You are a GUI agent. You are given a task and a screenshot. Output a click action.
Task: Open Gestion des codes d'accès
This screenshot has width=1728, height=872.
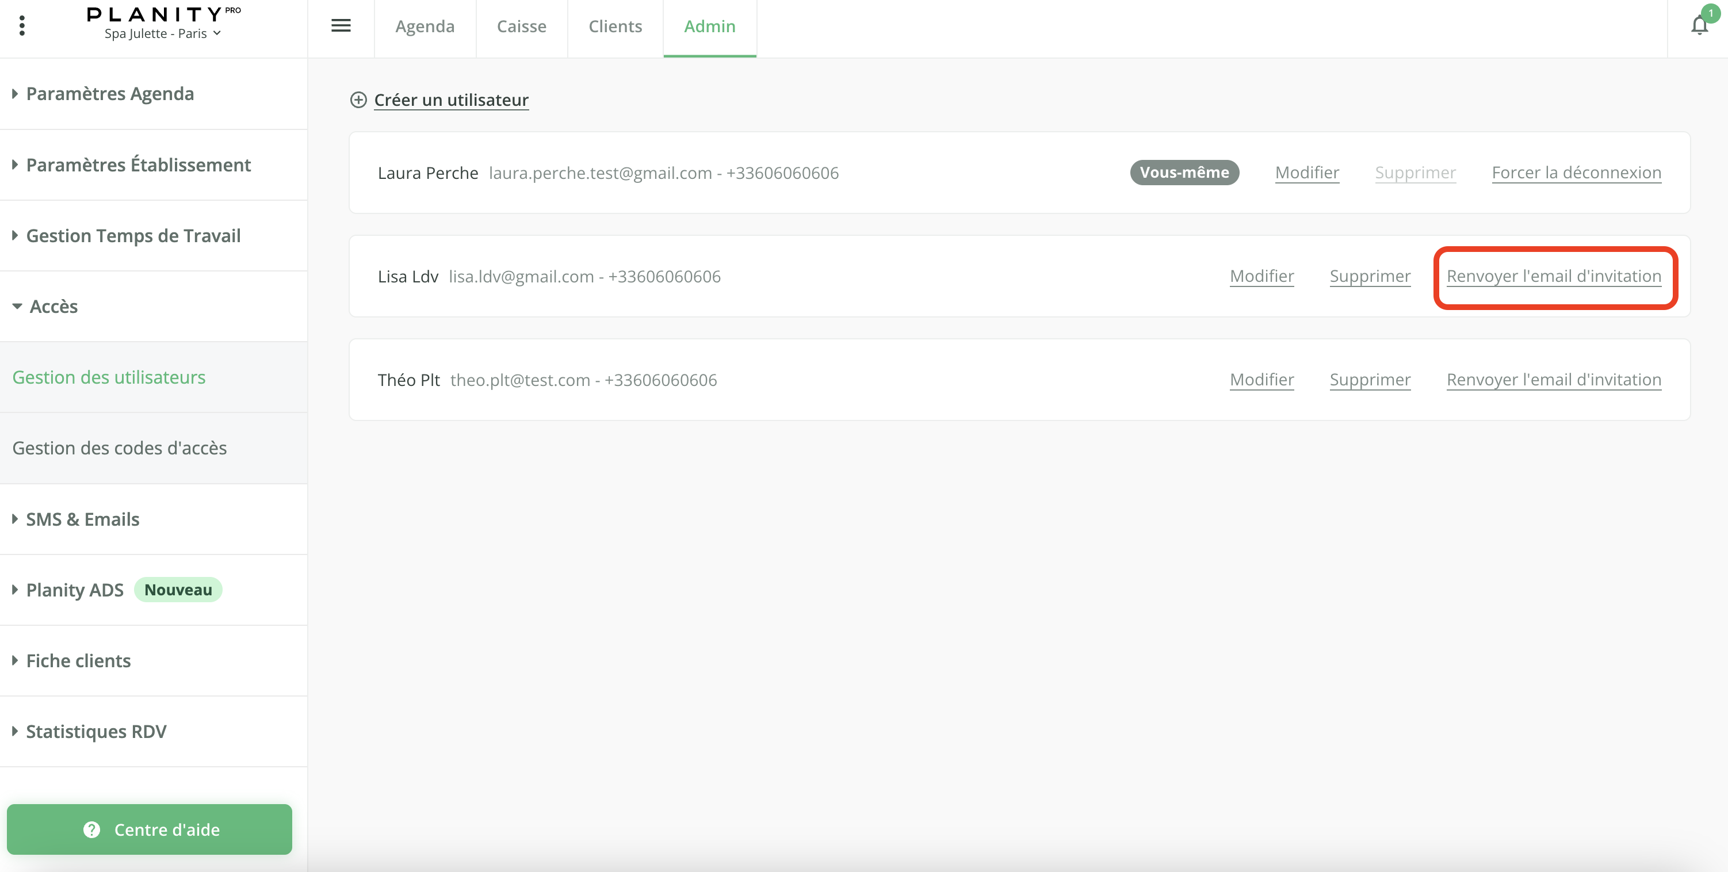[x=120, y=448]
